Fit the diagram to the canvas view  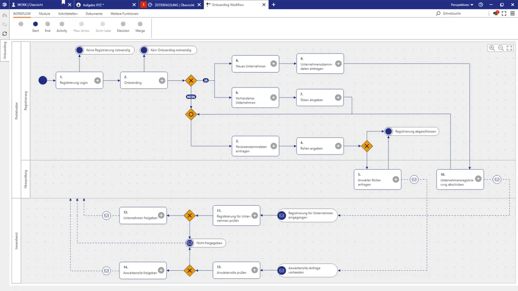509,48
